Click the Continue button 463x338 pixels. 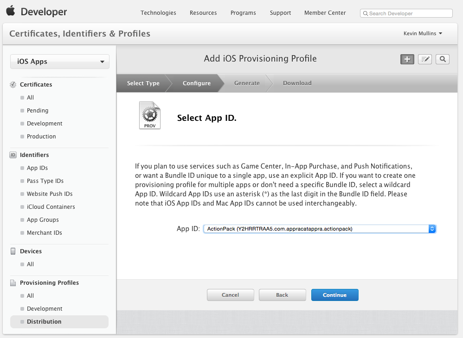[x=335, y=295]
